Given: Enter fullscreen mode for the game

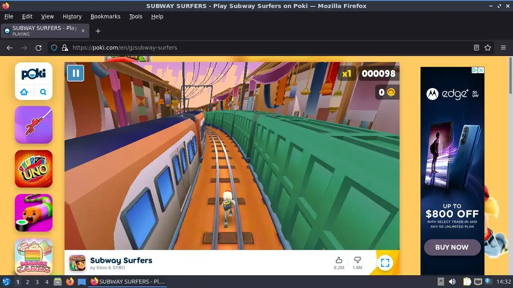Looking at the screenshot, I should 385,263.
